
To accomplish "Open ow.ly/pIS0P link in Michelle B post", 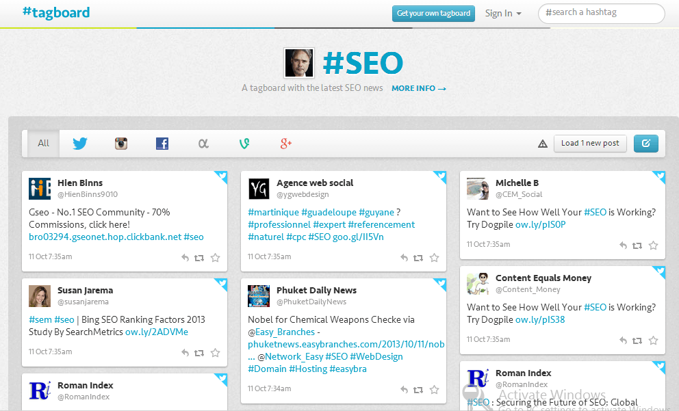I will (x=541, y=224).
